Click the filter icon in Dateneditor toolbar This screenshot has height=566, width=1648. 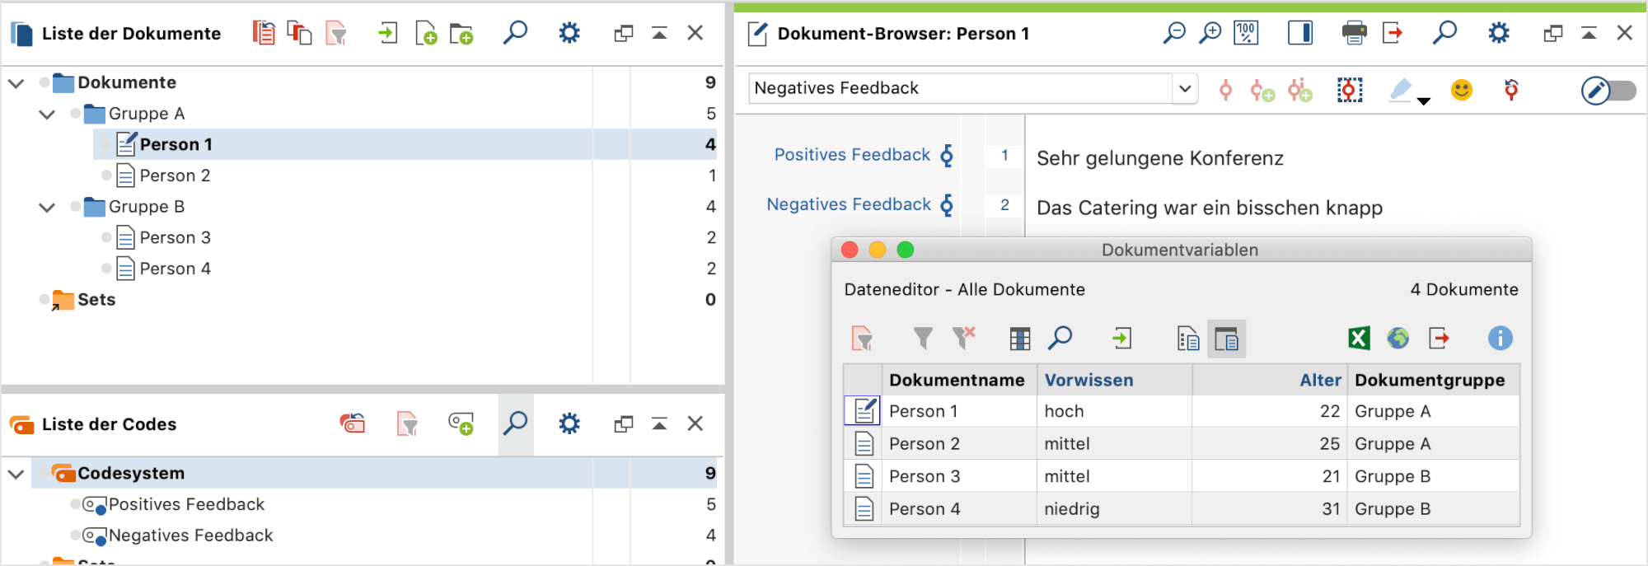pos(923,338)
